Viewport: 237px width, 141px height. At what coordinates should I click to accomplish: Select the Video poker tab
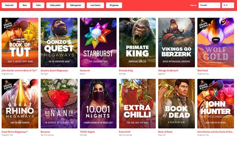point(55,5)
